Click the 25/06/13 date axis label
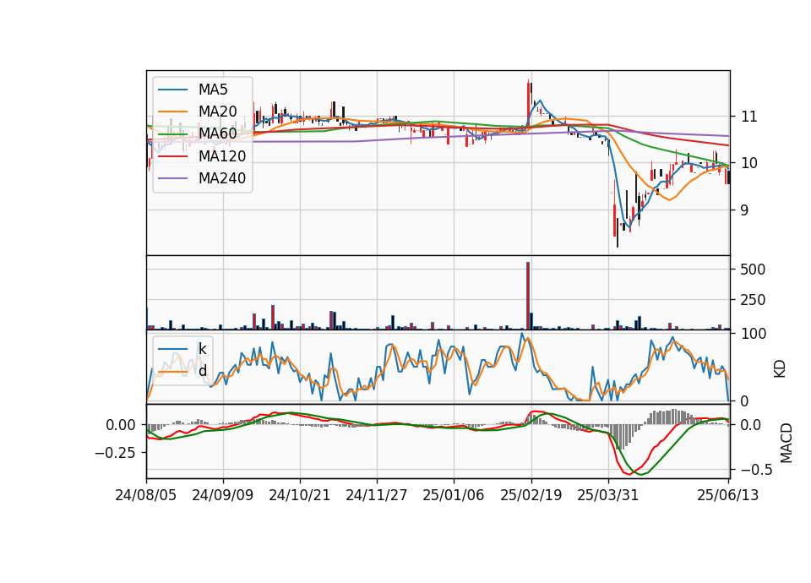The width and height of the screenshot is (811, 583). [727, 495]
